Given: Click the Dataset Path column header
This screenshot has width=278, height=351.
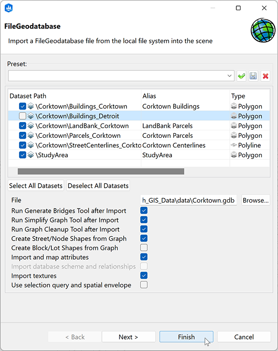Looking at the screenshot, I should point(75,96).
